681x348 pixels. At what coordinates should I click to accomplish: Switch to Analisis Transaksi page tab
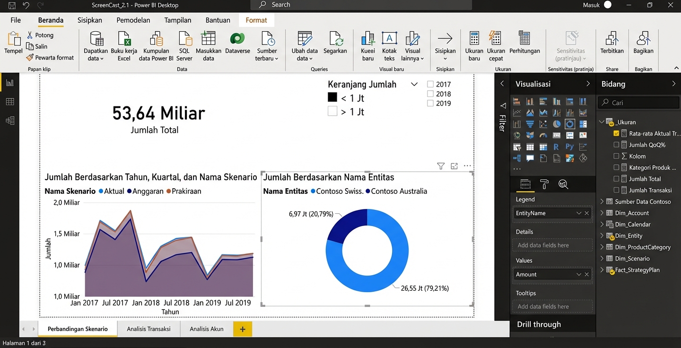pyautogui.click(x=148, y=329)
